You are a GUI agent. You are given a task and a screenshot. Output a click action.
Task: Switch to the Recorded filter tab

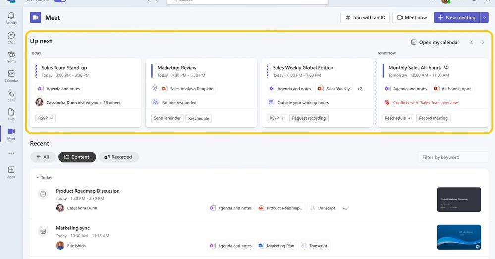coord(118,157)
